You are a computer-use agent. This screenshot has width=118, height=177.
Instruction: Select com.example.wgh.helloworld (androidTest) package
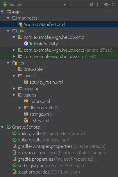(68, 50)
